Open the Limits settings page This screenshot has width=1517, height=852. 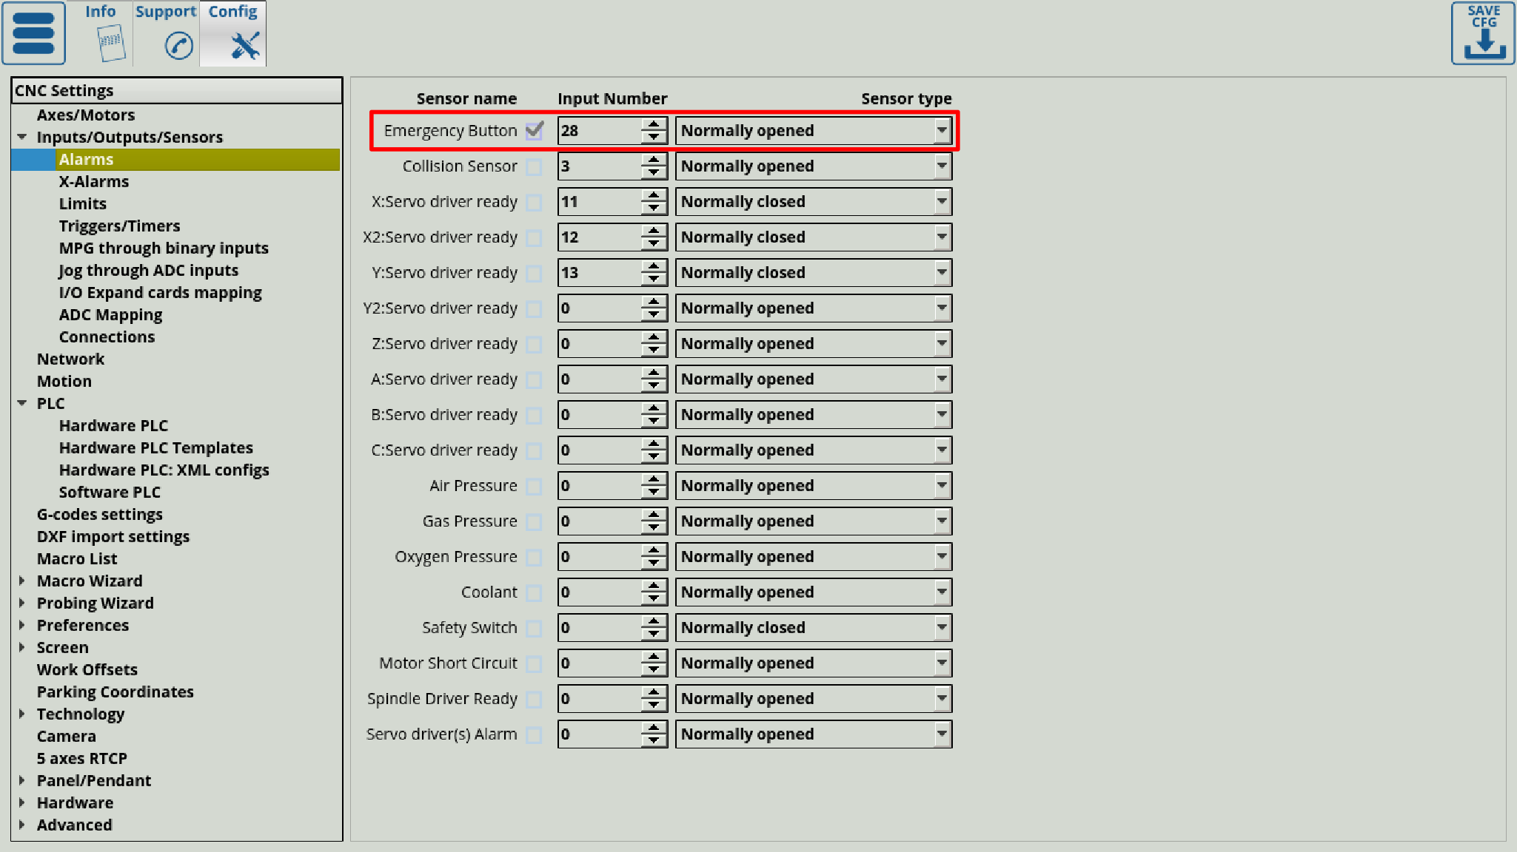tap(83, 204)
